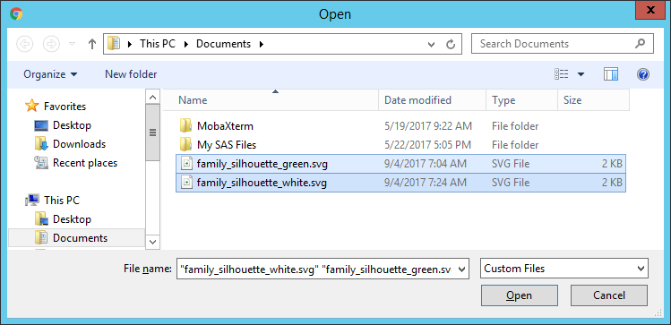Select Documents under This PC
671x325 pixels.
pyautogui.click(x=80, y=238)
